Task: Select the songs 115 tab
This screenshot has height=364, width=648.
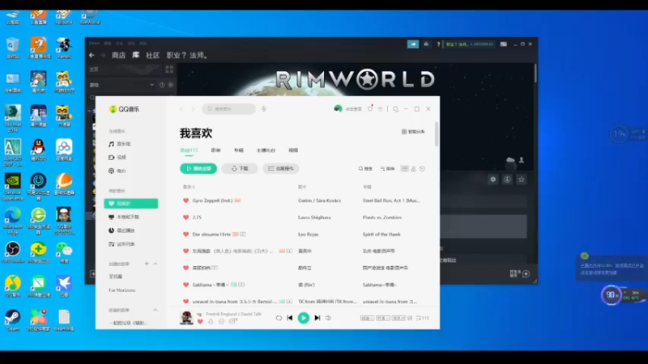Action: click(x=189, y=150)
